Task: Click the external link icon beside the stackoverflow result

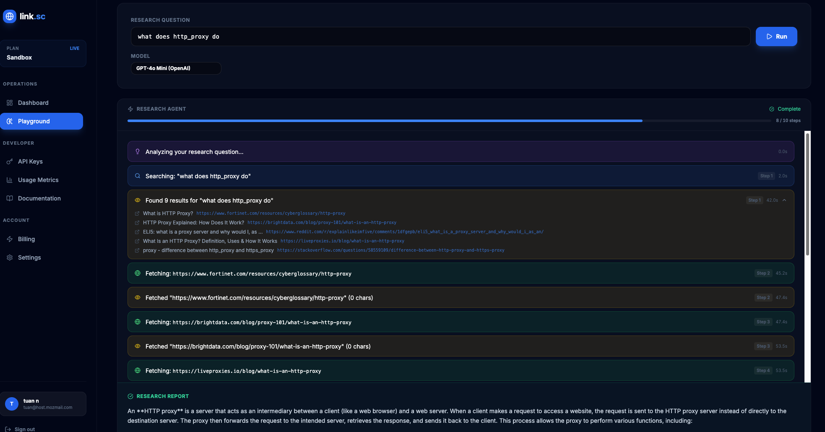Action: (x=137, y=250)
